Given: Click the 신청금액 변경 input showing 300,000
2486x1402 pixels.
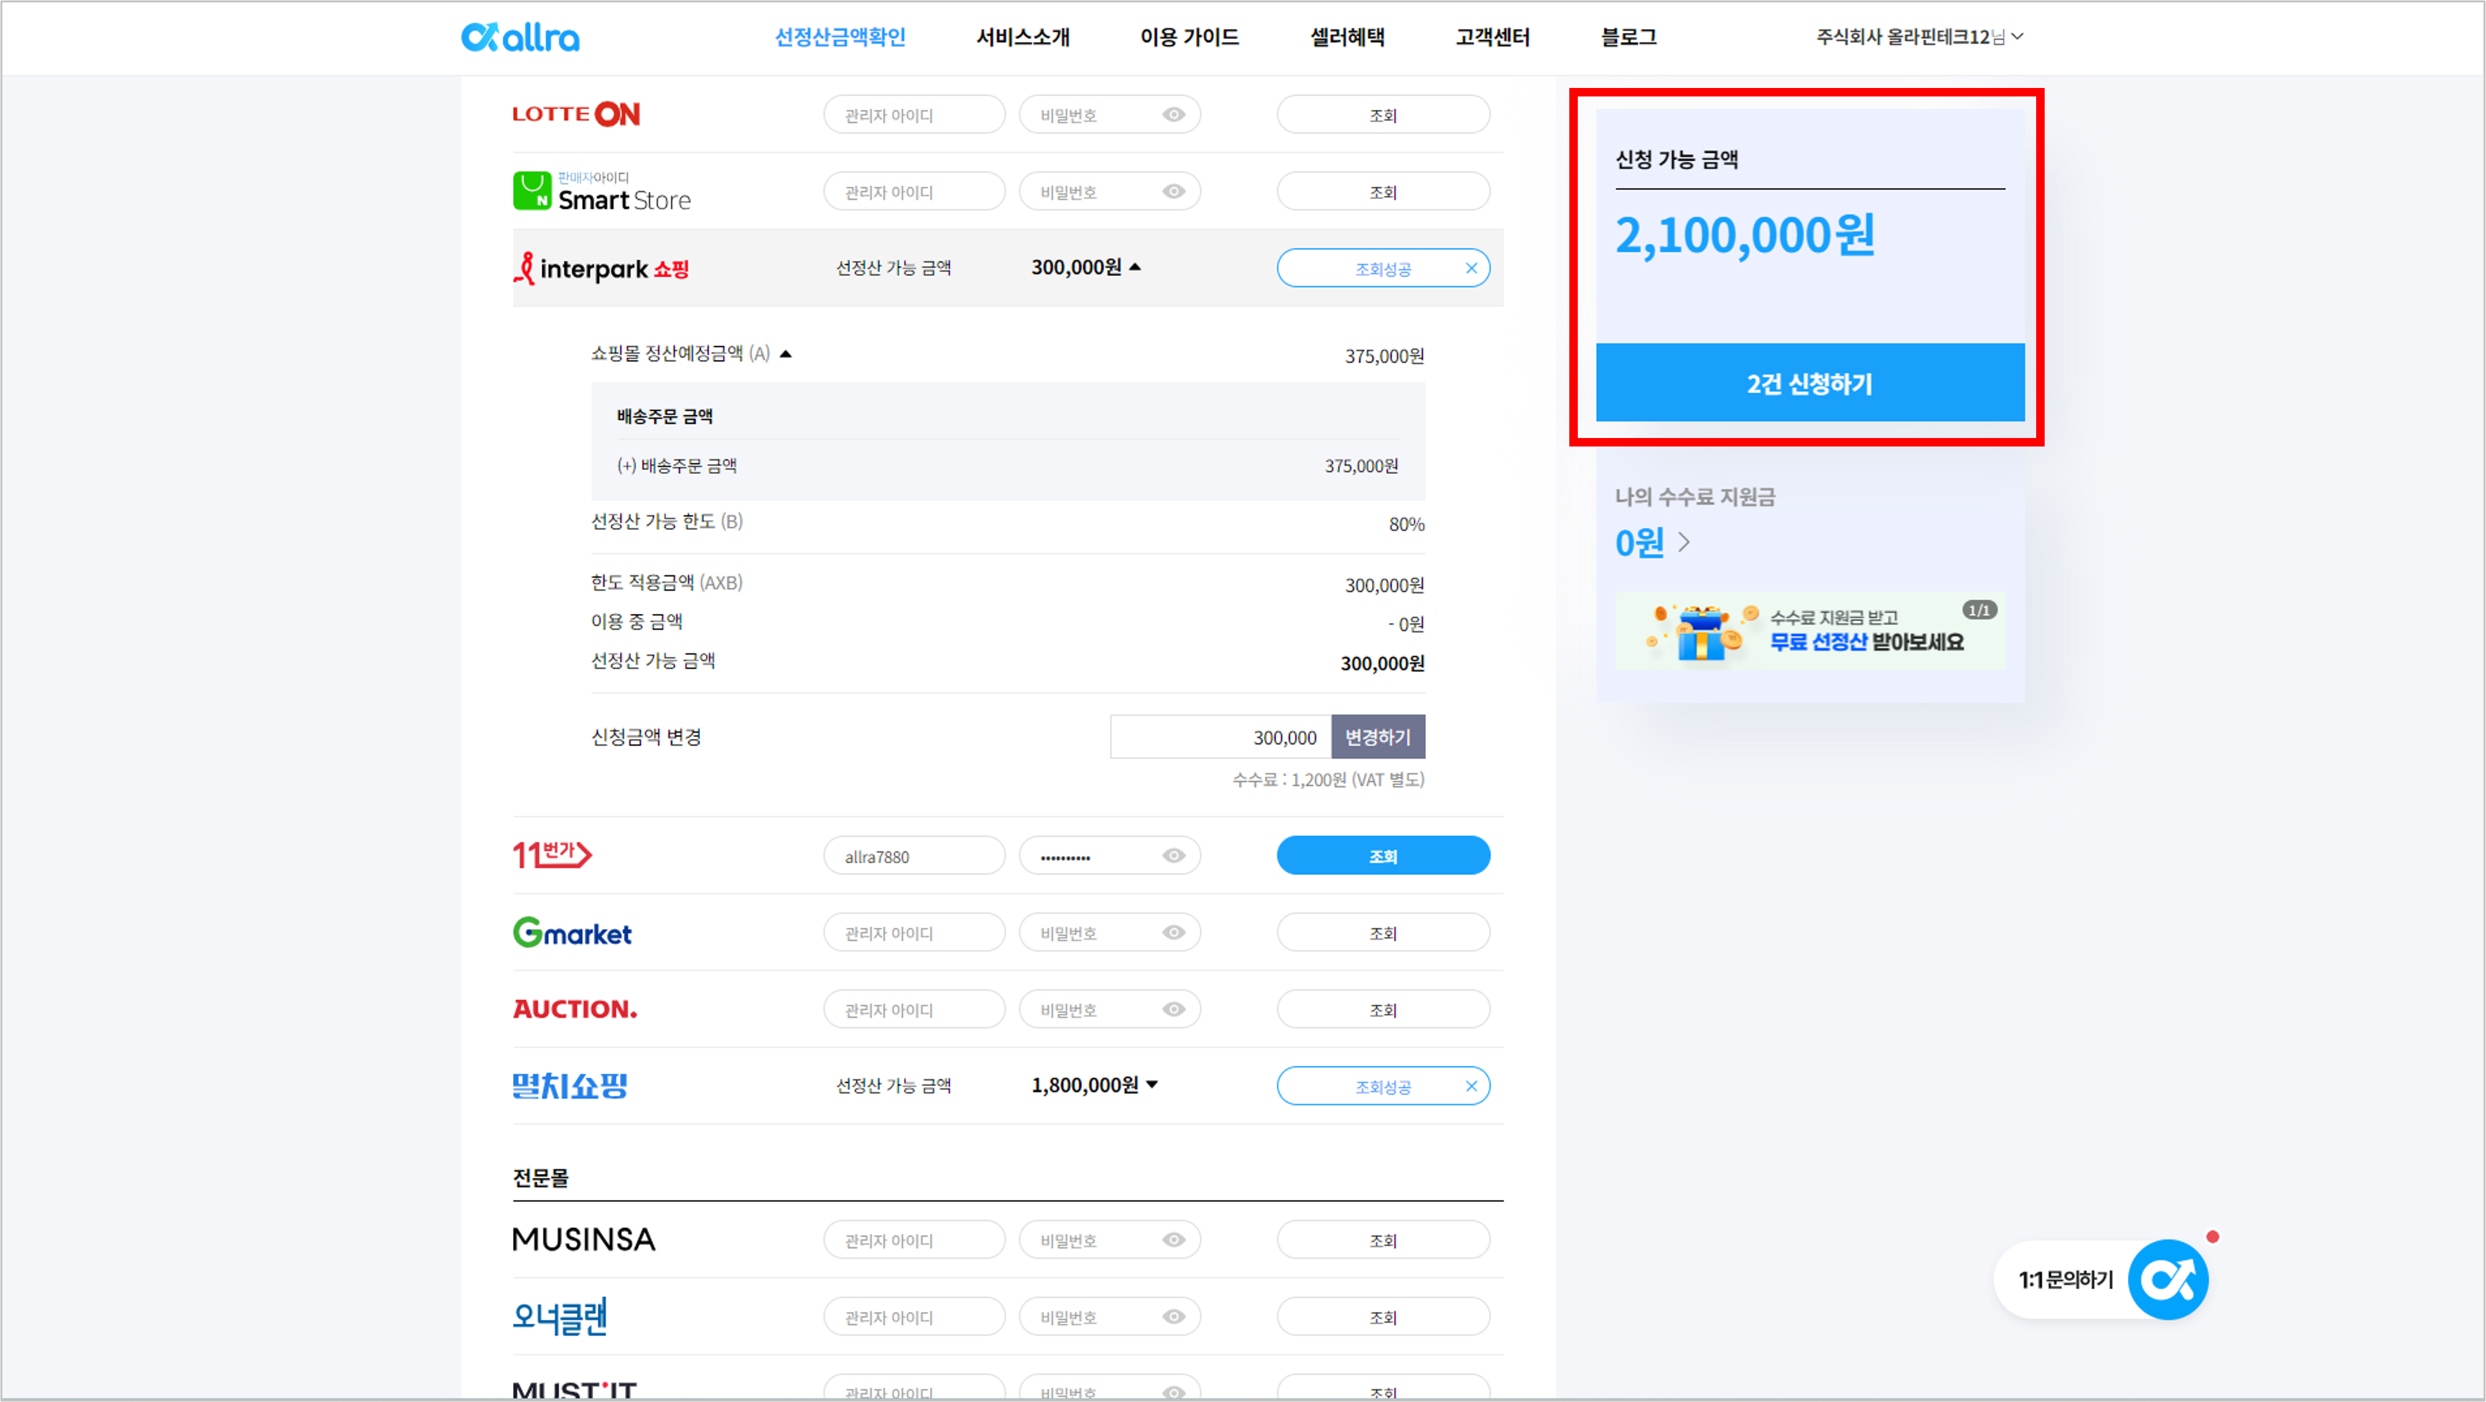Looking at the screenshot, I should point(1221,738).
